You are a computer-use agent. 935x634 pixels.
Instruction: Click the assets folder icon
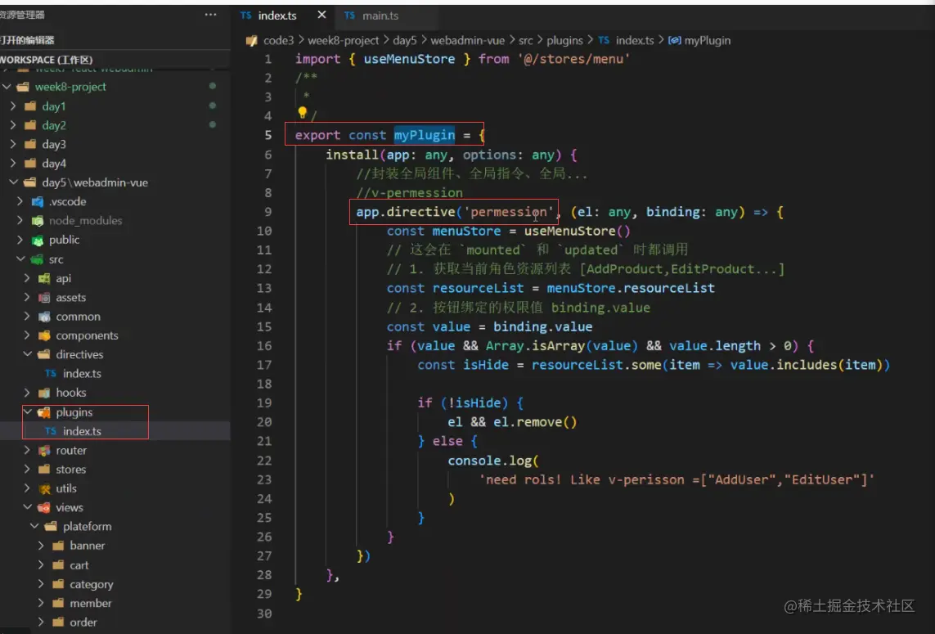(44, 298)
